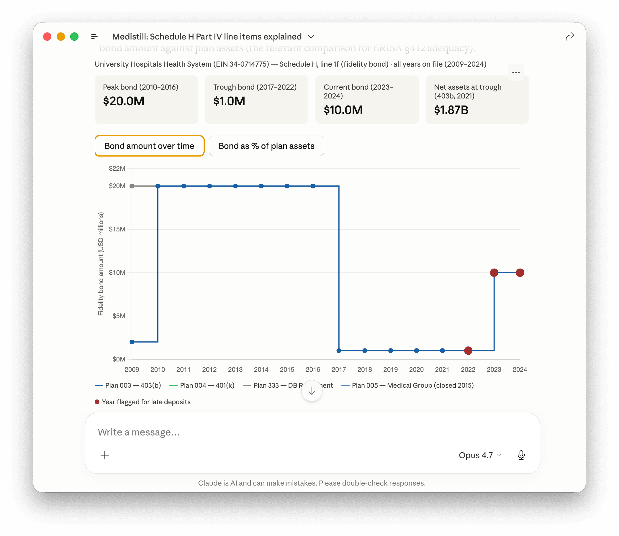The height and width of the screenshot is (536, 619).
Task: Click the green macOS fullscreen button
Action: [74, 37]
